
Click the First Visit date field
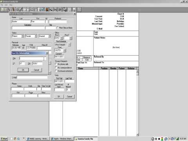(x=60, y=81)
